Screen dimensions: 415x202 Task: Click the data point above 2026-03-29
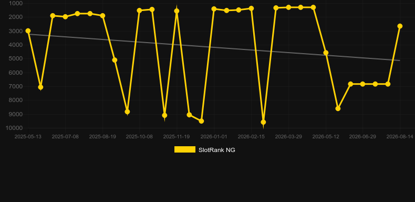[x=288, y=7]
